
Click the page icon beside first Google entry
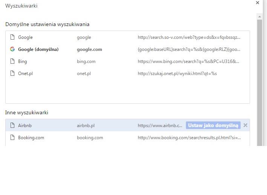(12, 37)
